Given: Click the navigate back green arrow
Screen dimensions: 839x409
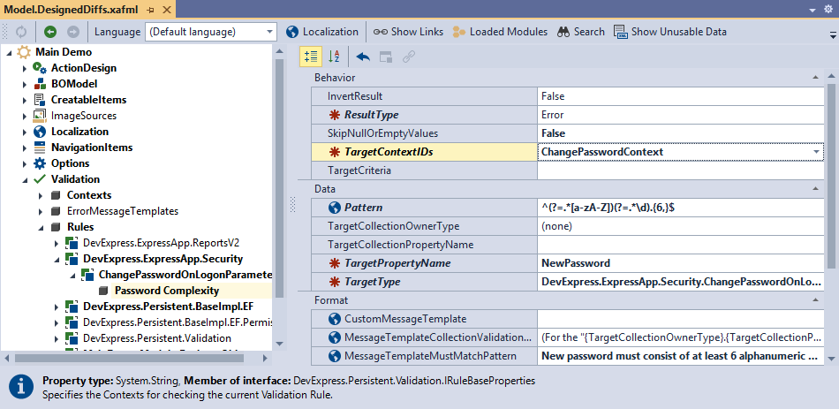Looking at the screenshot, I should (x=49, y=32).
